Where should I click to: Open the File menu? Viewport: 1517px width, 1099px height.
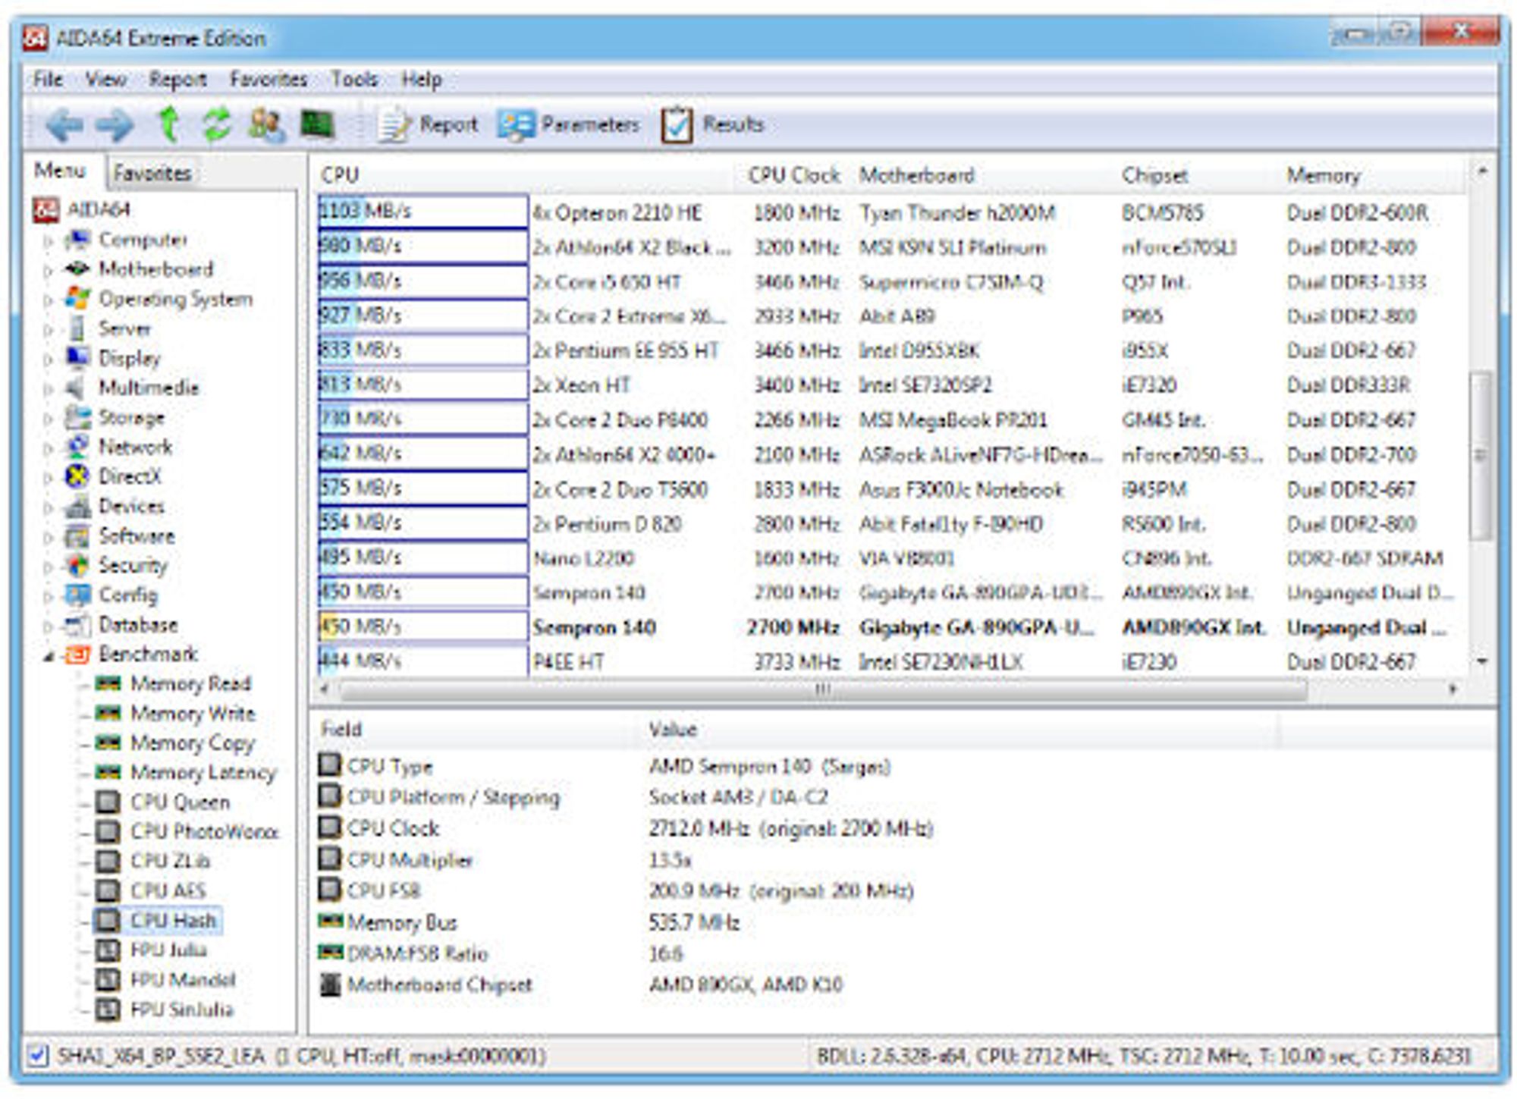click(47, 80)
